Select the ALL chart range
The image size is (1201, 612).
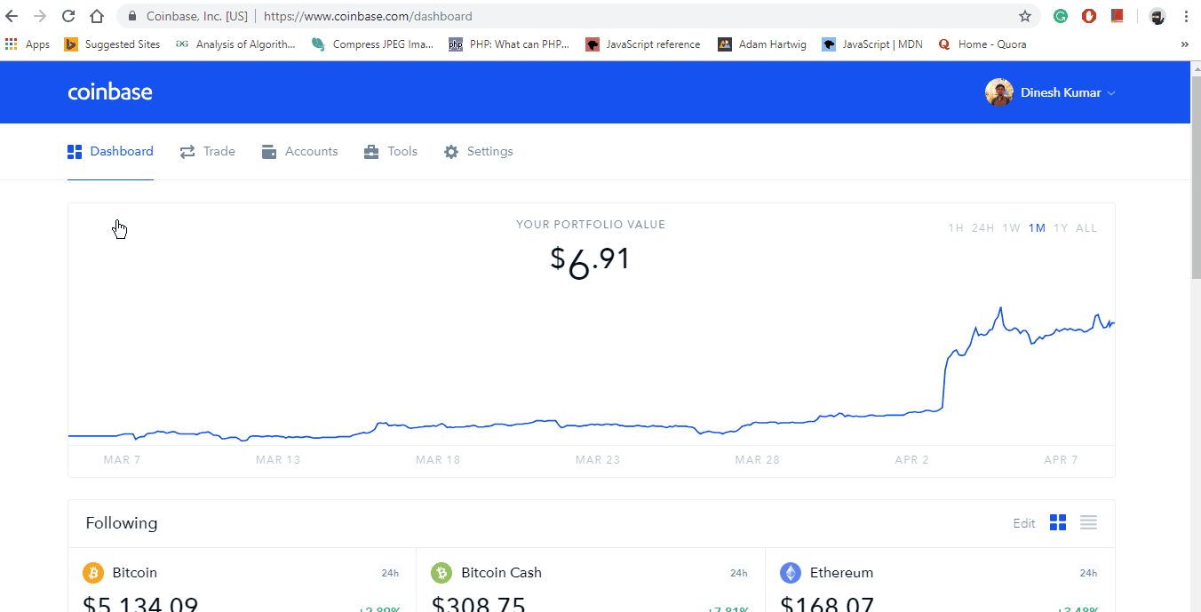click(1086, 227)
